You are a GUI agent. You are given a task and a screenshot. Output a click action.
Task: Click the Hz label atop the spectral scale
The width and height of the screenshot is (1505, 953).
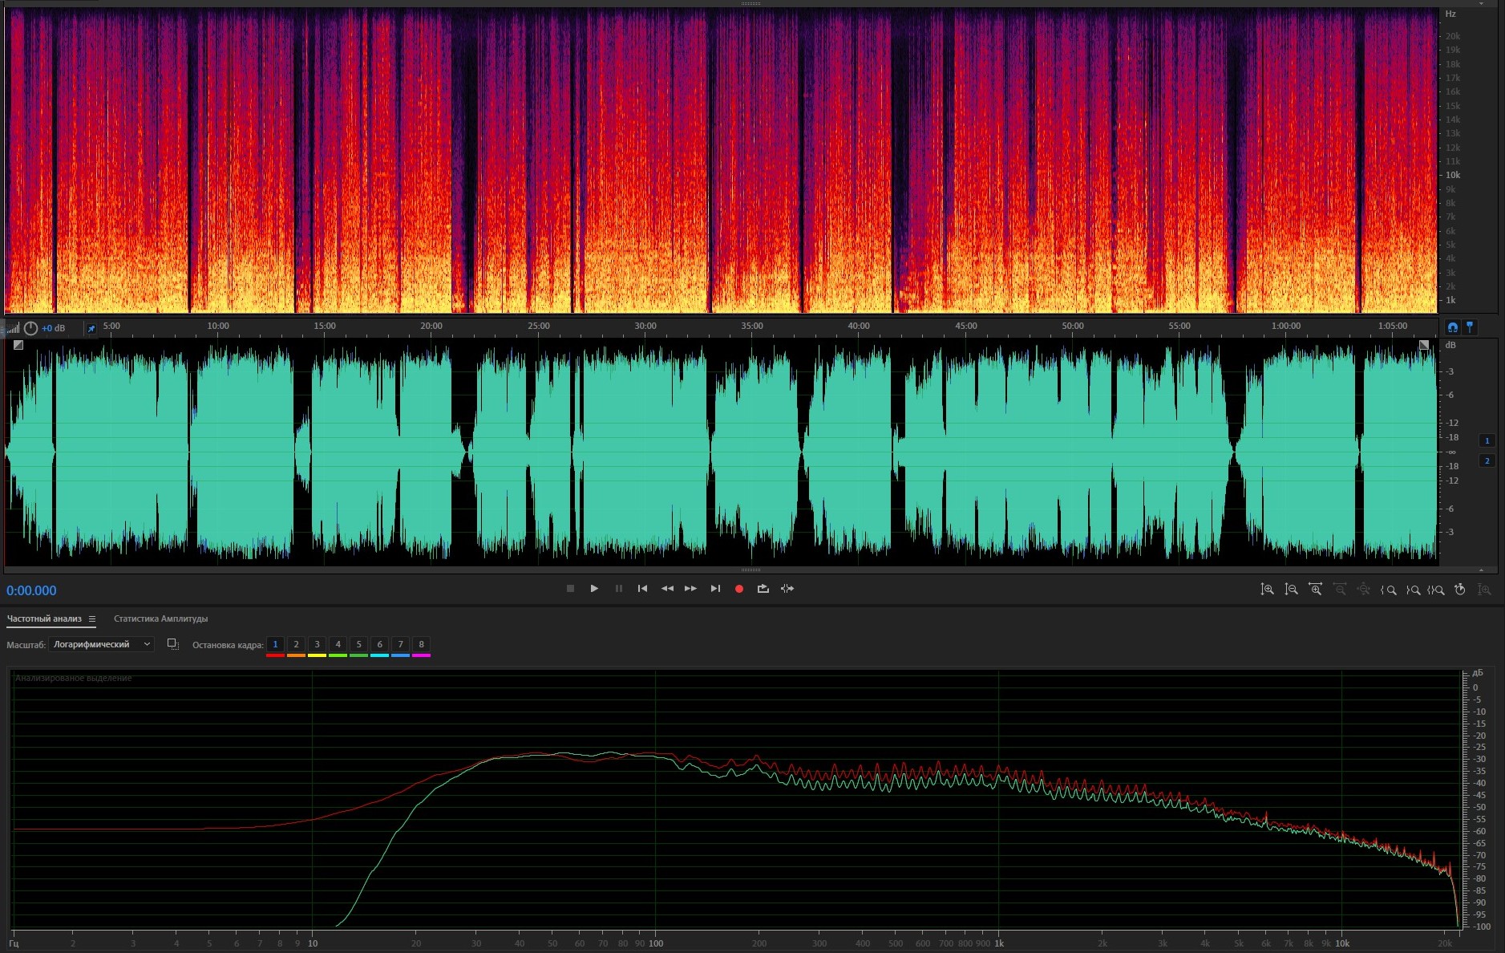1450,14
